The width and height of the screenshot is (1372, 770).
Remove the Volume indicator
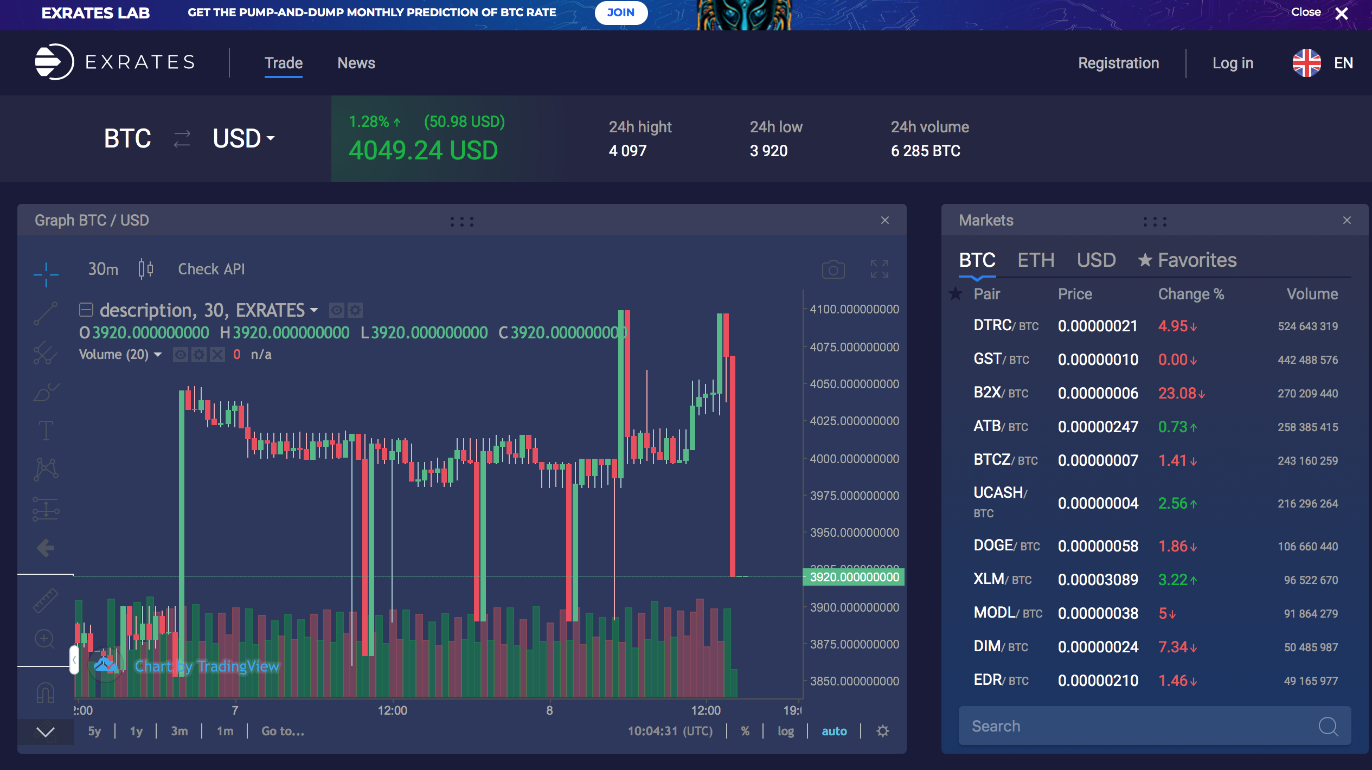217,355
